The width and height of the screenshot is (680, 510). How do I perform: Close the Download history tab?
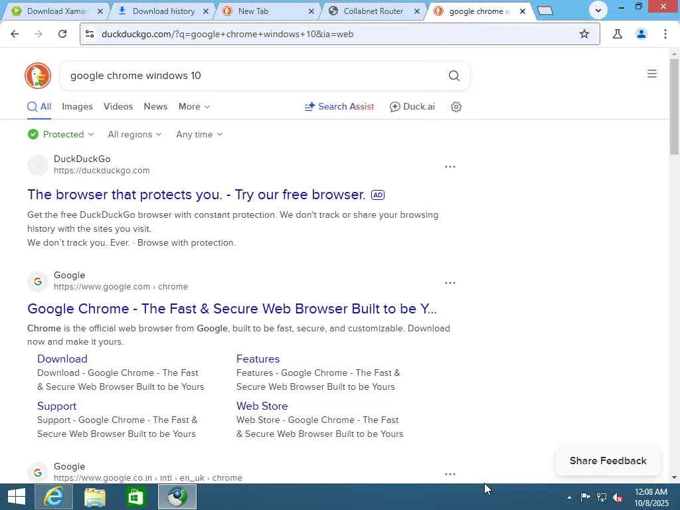pyautogui.click(x=206, y=11)
